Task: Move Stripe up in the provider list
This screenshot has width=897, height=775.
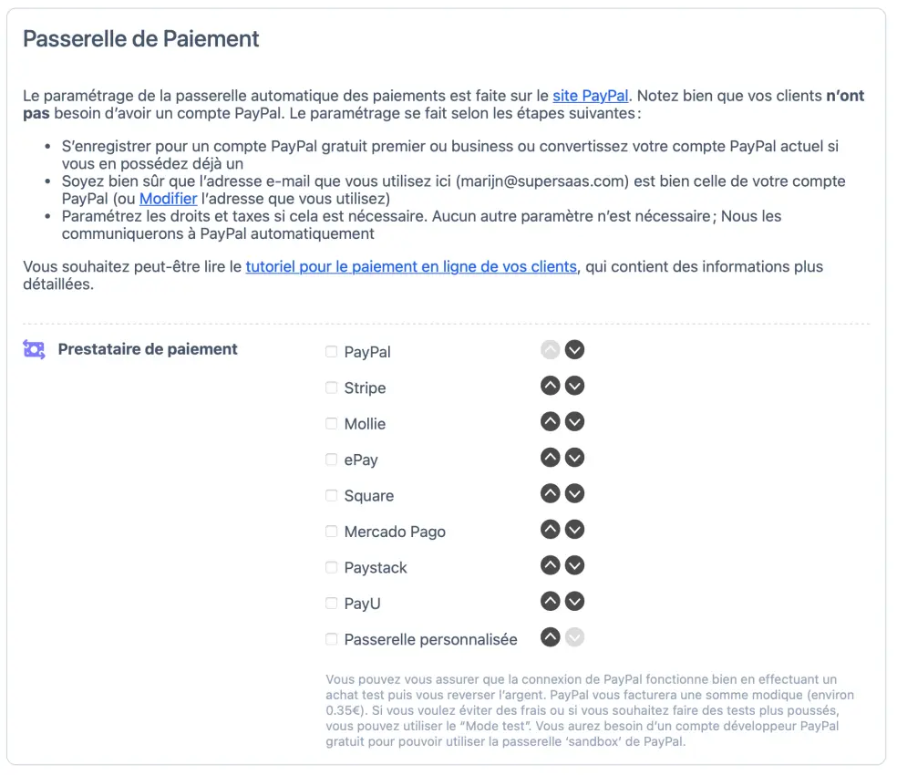Action: tap(550, 385)
